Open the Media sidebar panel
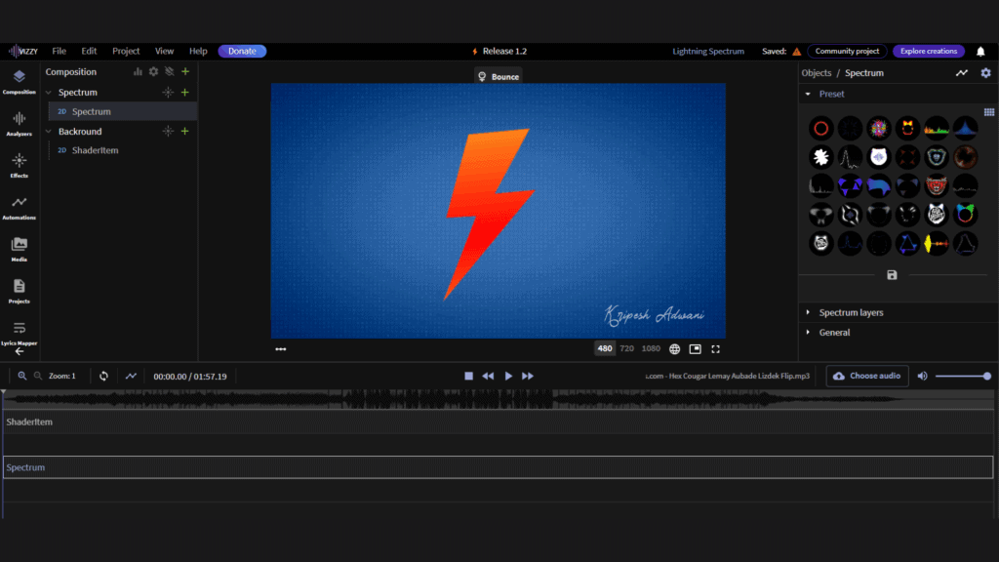Viewport: 999px width, 562px height. point(19,248)
